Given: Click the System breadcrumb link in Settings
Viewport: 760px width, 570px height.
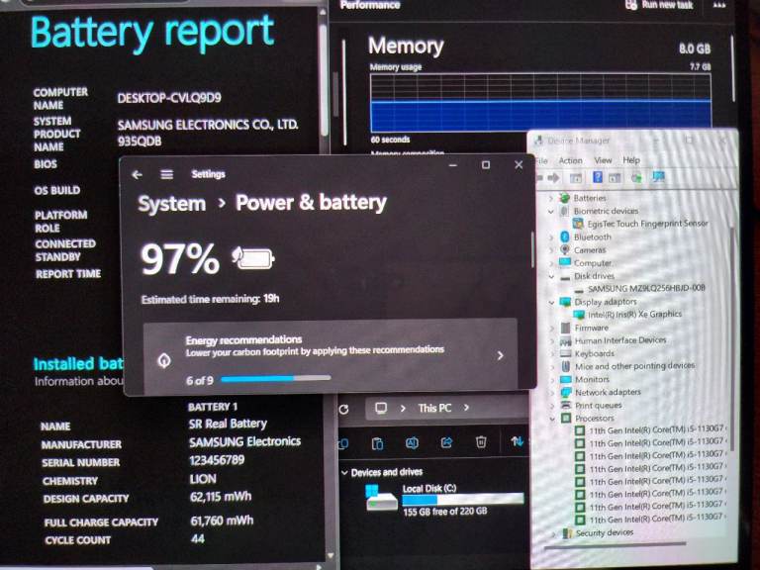Looking at the screenshot, I should click(x=171, y=203).
